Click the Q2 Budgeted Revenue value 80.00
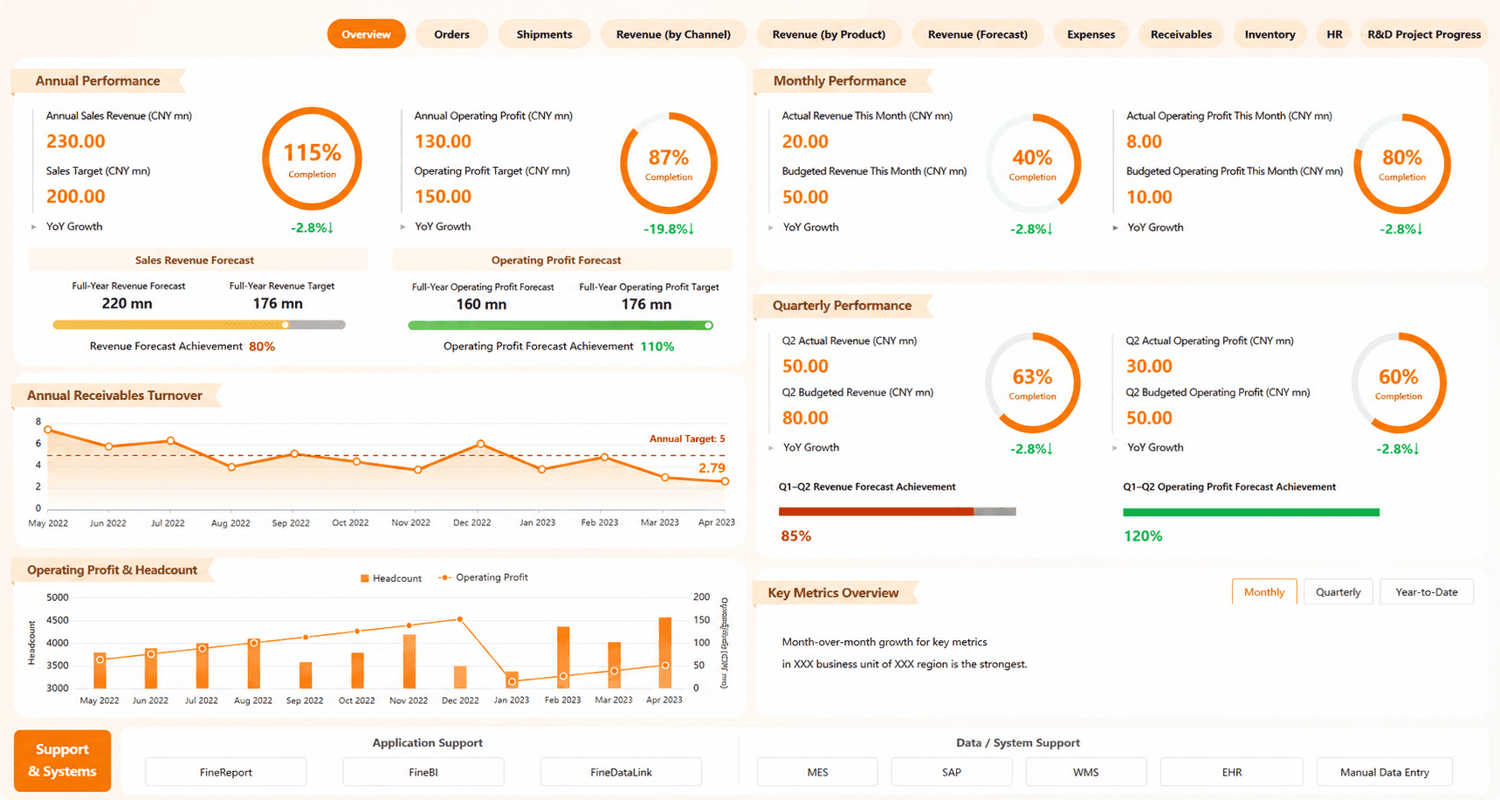This screenshot has width=1500, height=800. 805,417
